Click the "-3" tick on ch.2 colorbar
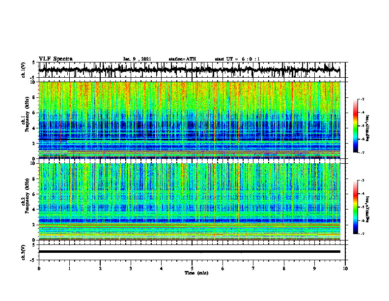 pyautogui.click(x=362, y=181)
